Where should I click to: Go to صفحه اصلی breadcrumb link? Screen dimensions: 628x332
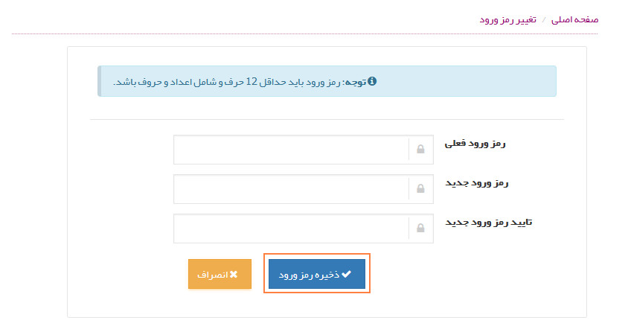(x=574, y=19)
